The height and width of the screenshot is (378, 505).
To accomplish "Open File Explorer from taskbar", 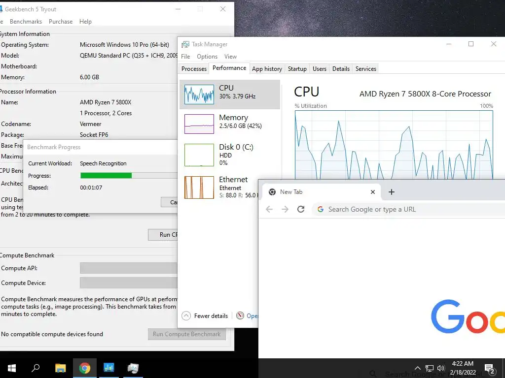I will point(60,368).
